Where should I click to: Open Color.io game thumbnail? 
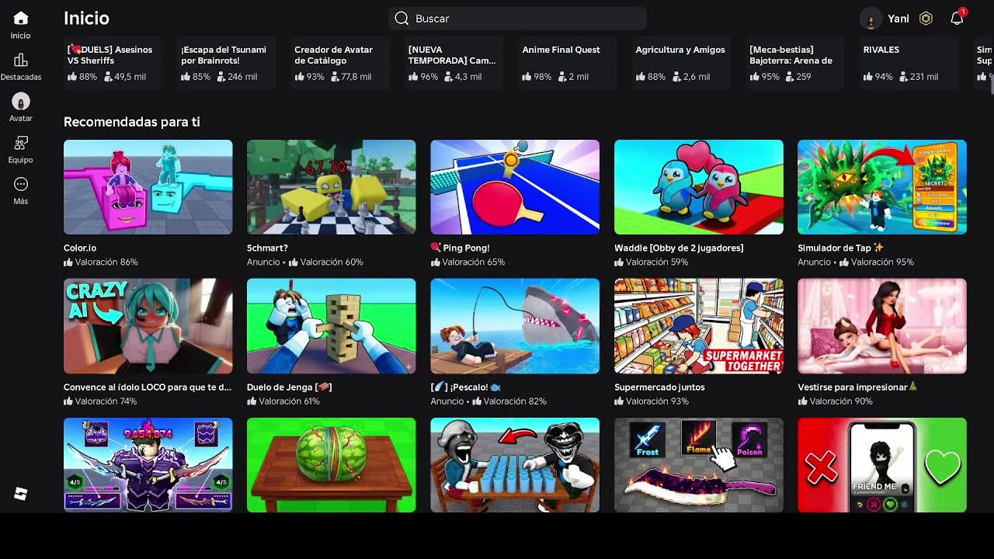148,187
